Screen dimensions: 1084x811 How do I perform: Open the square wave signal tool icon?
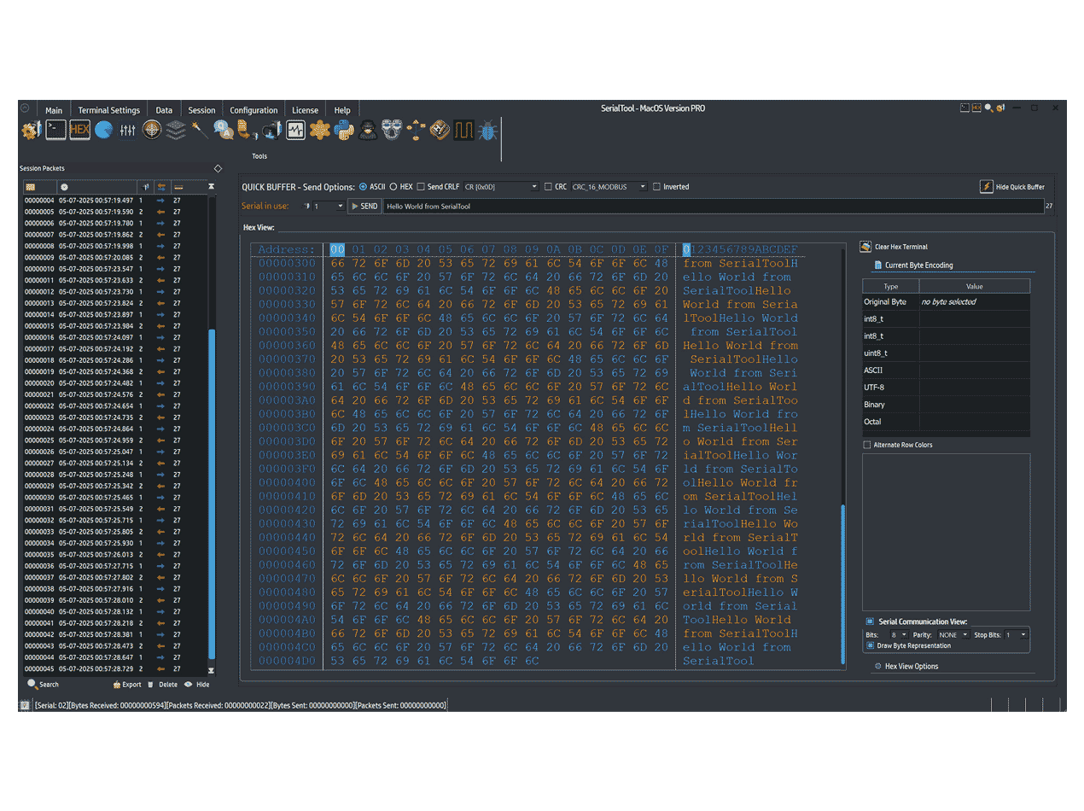point(463,131)
